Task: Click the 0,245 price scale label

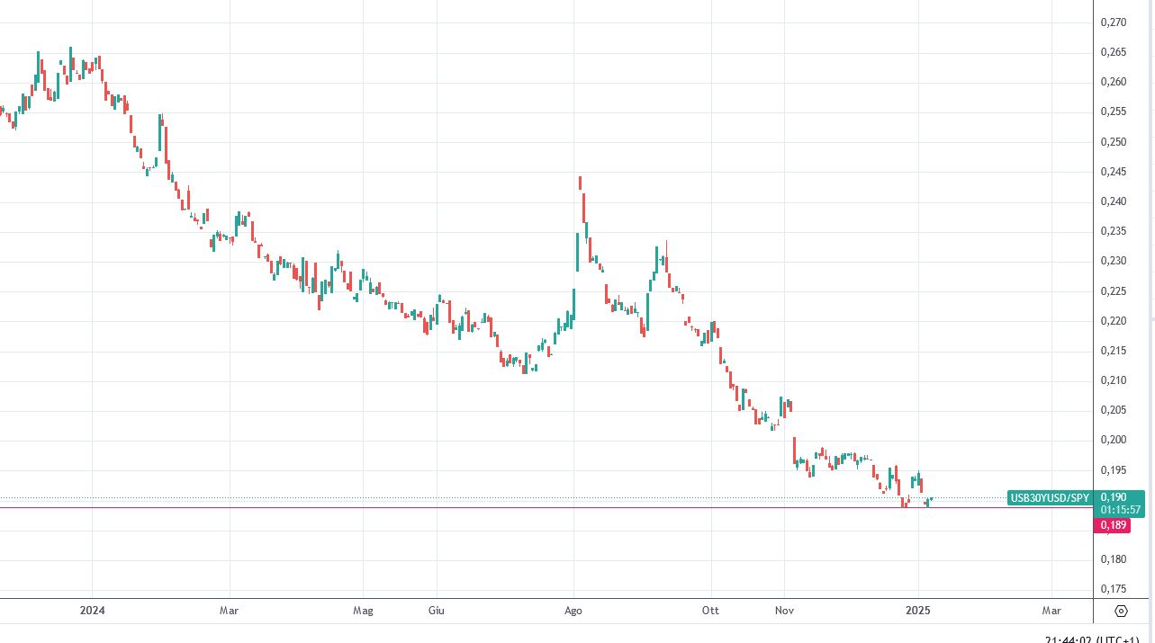Action: [x=1114, y=172]
